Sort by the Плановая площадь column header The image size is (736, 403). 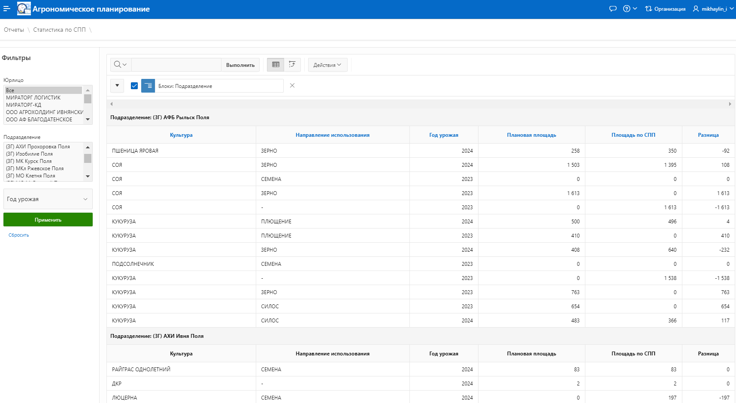[531, 135]
